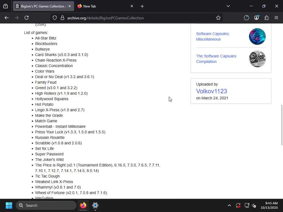Click the browser back arrow
Screen dimensions: 283x212
[x=7, y=18]
